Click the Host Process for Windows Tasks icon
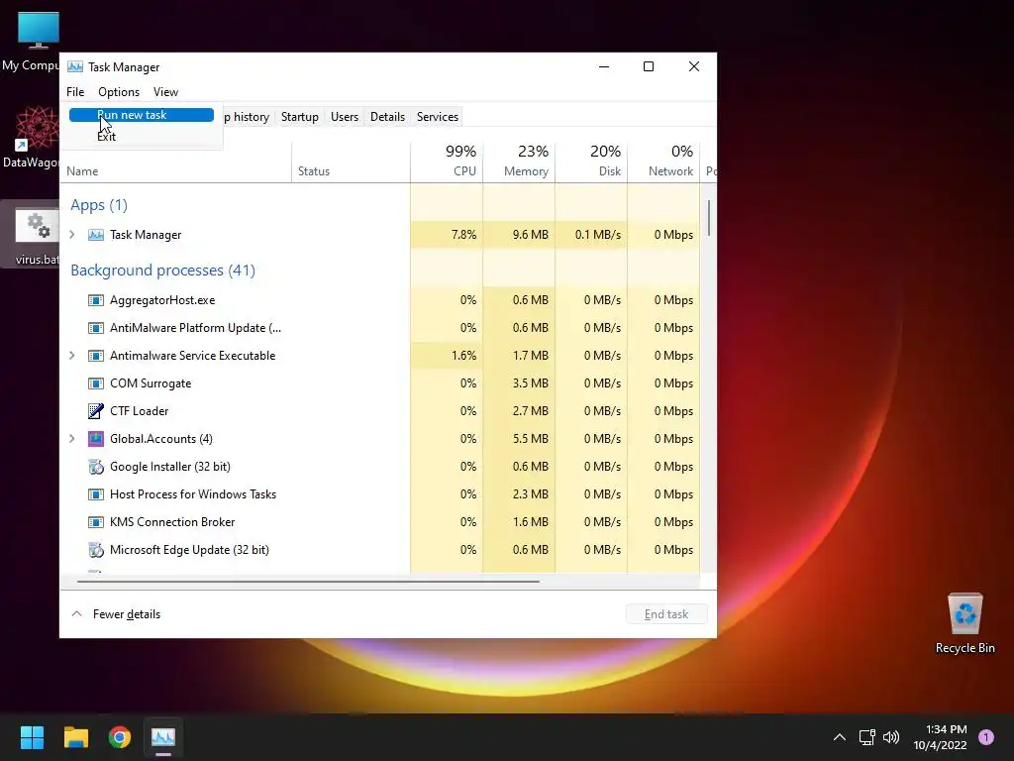The image size is (1014, 761). pyautogui.click(x=96, y=494)
